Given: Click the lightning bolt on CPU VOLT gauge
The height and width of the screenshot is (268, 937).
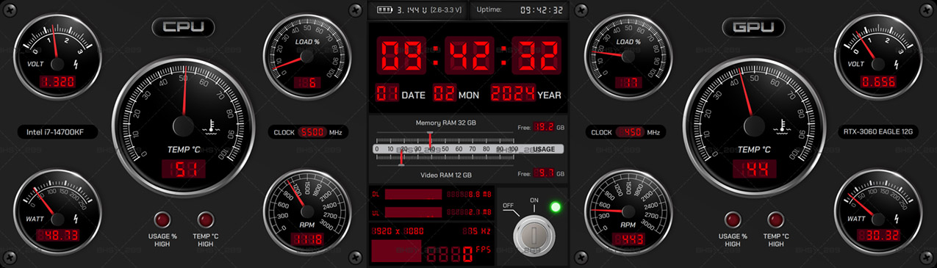Looking at the screenshot, I should [x=76, y=64].
